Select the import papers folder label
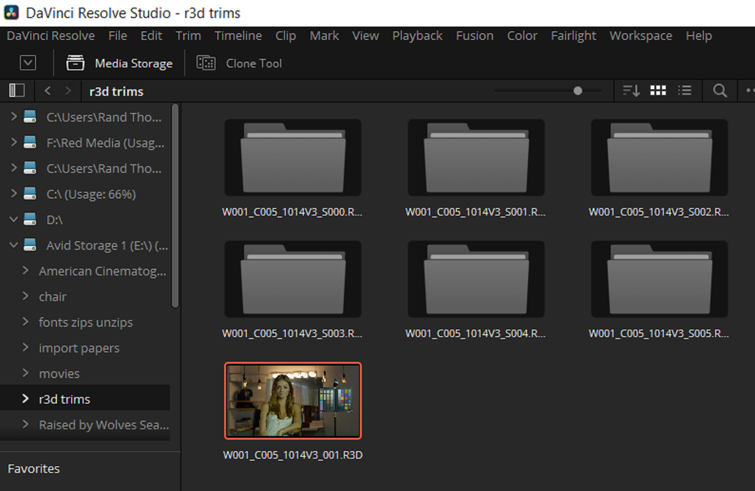Screen dimensions: 755x491 click(79, 348)
